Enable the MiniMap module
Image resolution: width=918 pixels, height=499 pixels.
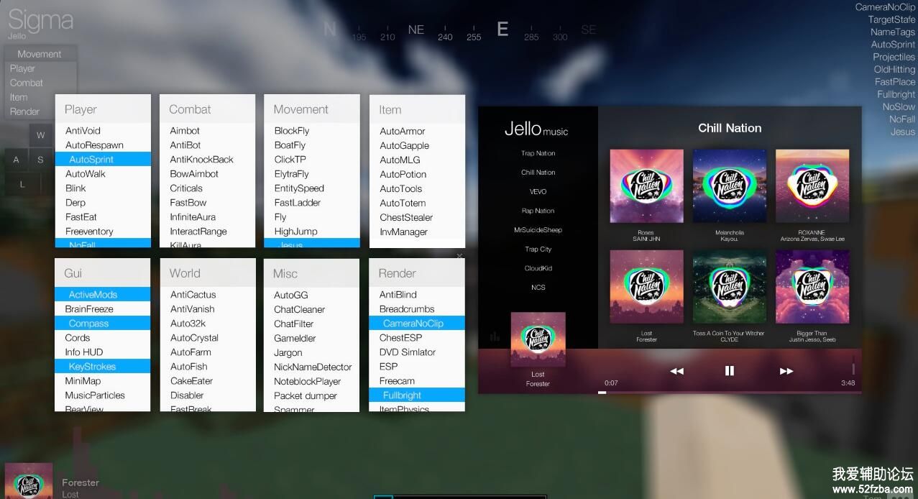[103, 381]
